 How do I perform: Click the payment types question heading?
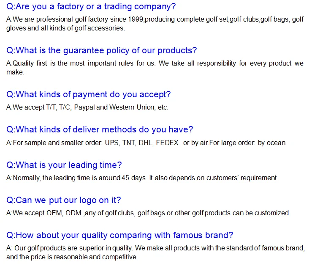coord(89,94)
